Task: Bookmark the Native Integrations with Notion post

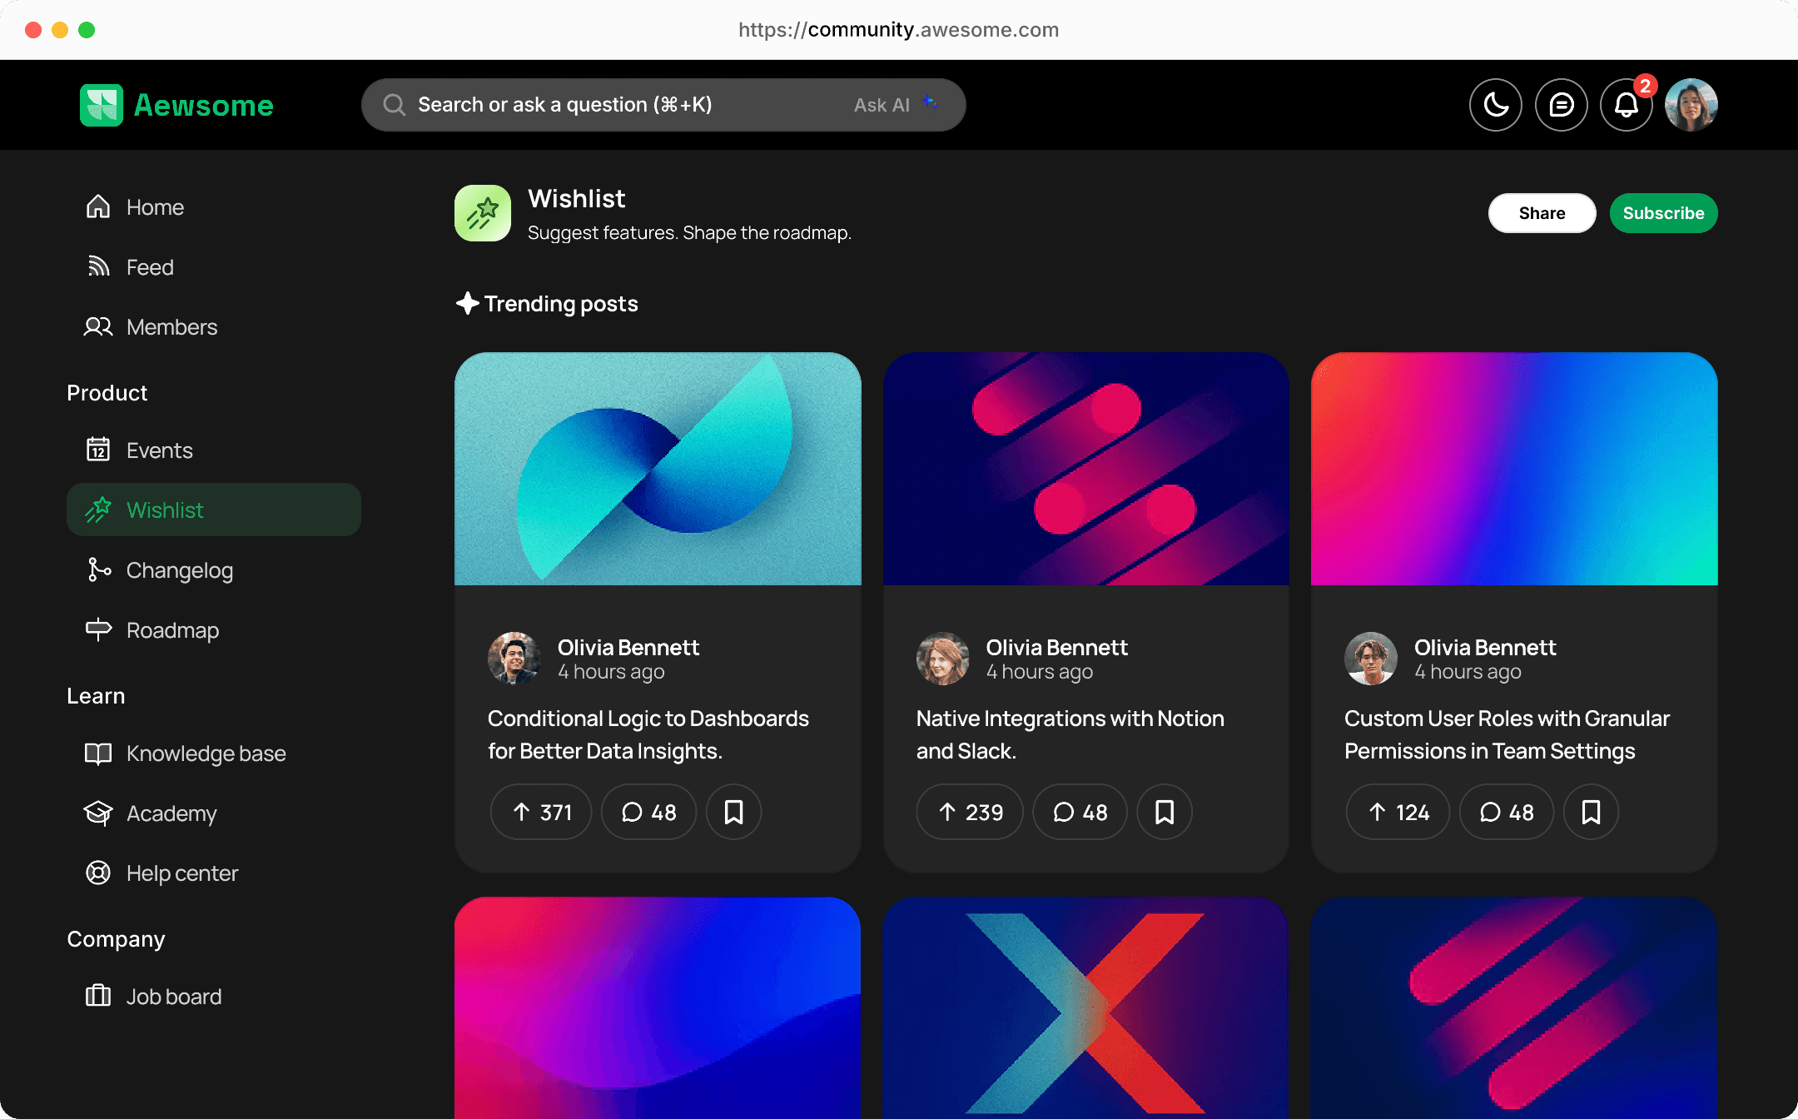Action: (1164, 812)
